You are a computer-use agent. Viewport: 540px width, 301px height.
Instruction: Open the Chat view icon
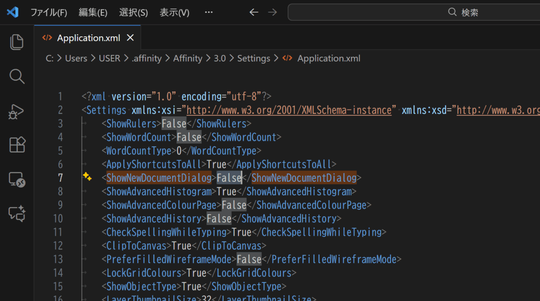click(x=17, y=213)
